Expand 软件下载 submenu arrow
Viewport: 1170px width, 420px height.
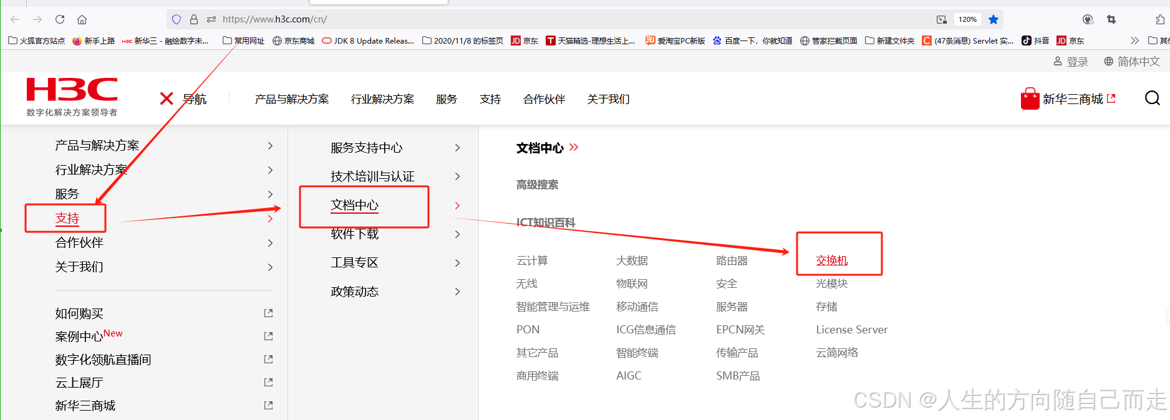458,234
